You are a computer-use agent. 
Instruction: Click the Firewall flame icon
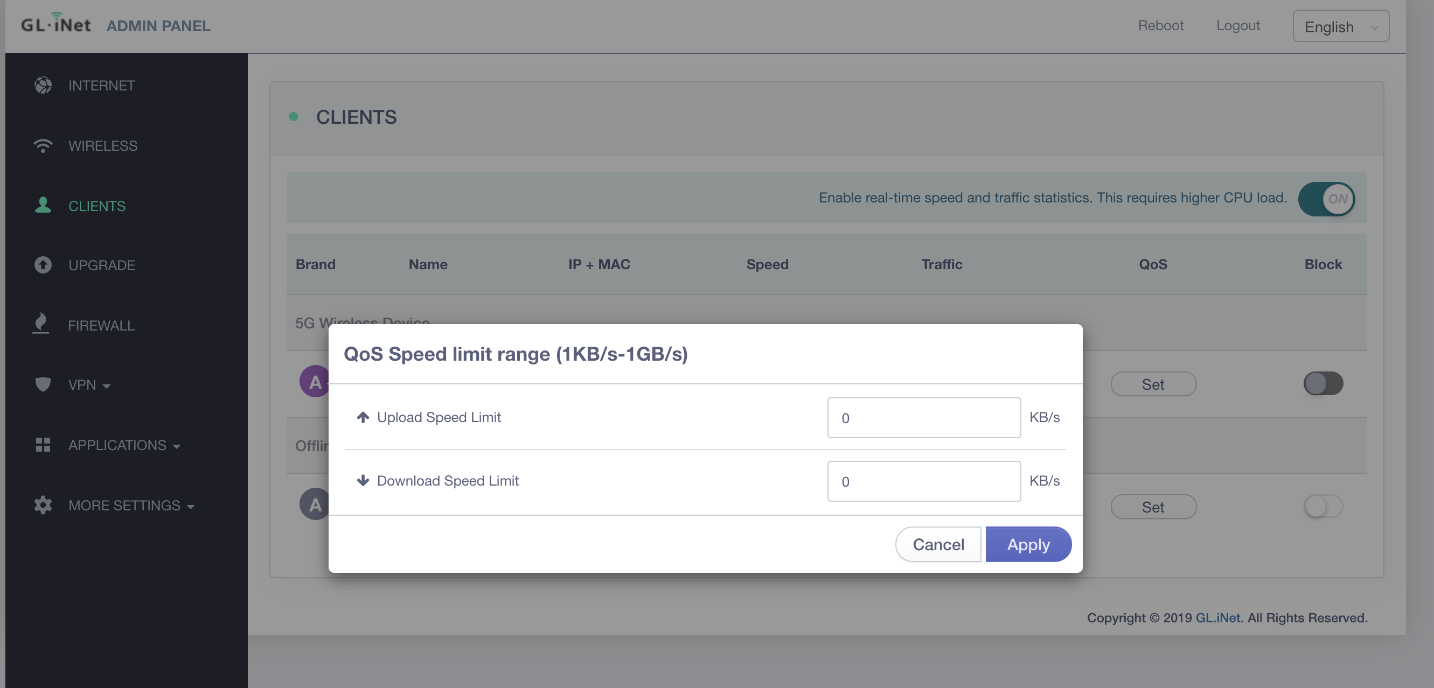(41, 324)
